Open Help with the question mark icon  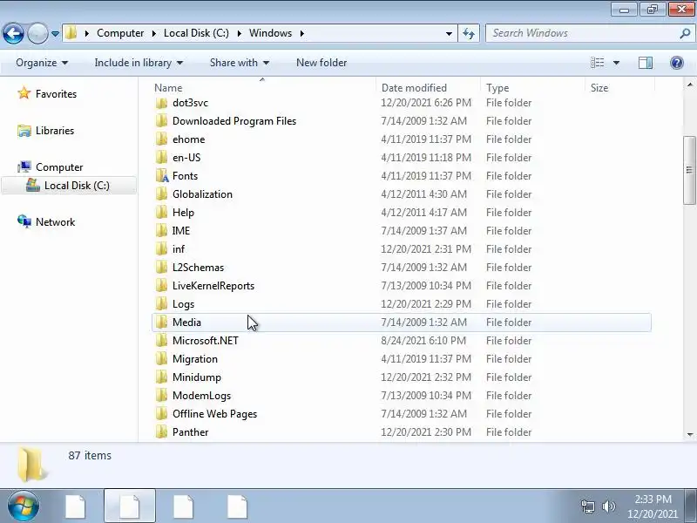pos(677,63)
